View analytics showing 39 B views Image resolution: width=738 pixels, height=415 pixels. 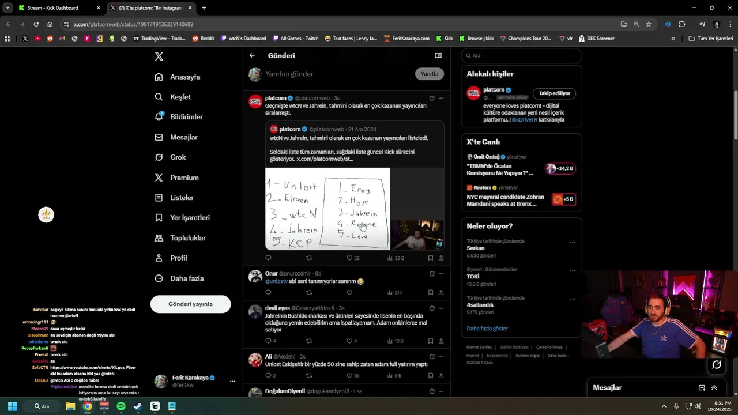coord(396,258)
